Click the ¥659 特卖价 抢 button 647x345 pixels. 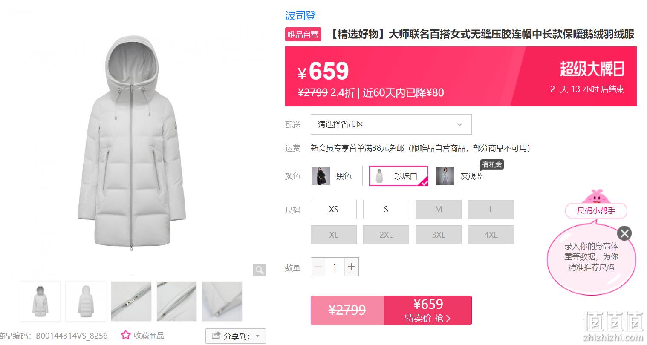tap(428, 310)
